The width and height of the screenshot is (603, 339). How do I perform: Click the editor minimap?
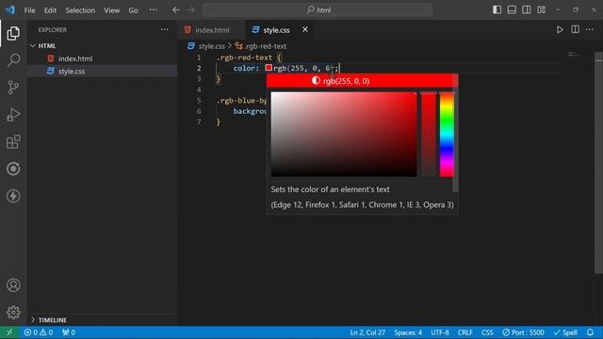(x=575, y=55)
